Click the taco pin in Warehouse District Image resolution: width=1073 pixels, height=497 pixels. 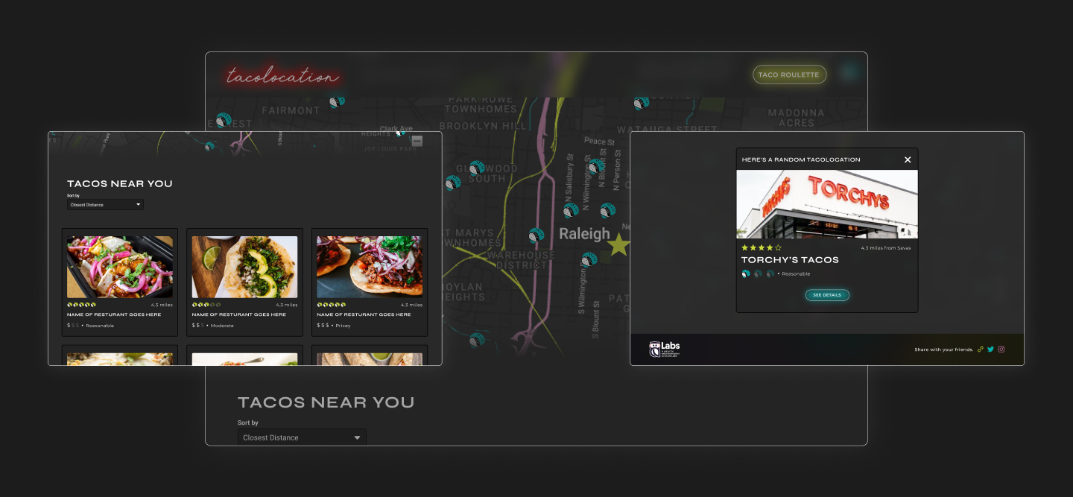point(536,235)
